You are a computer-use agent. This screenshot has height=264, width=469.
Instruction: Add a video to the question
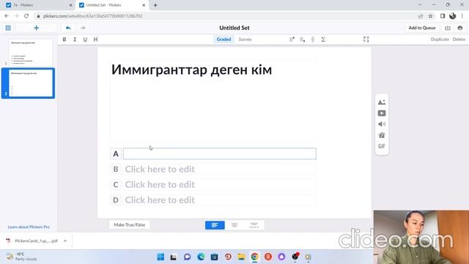pos(382,113)
